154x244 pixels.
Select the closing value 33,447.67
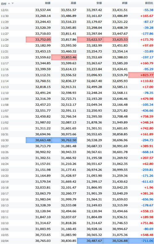[120, 34]
